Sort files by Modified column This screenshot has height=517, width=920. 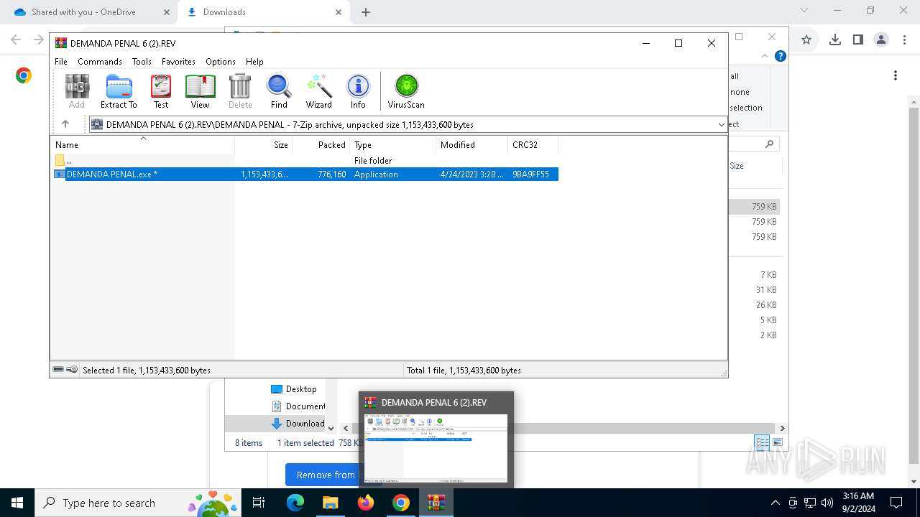[472, 145]
